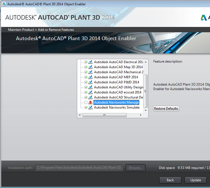Uncheck Autodesk Navisworks Simulate checkbox

click(x=86, y=107)
